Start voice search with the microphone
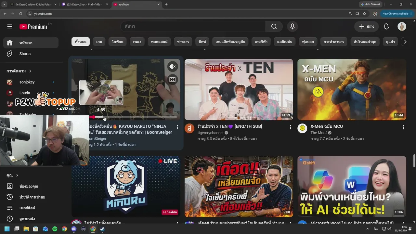This screenshot has width=416, height=234. click(292, 27)
